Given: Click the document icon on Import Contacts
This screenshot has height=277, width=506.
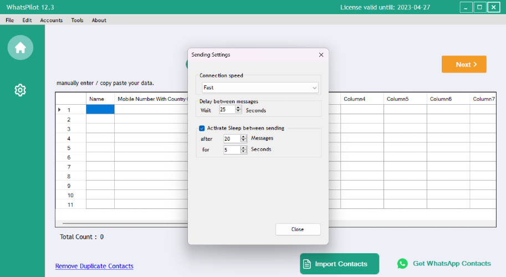Looking at the screenshot, I should tap(307, 264).
